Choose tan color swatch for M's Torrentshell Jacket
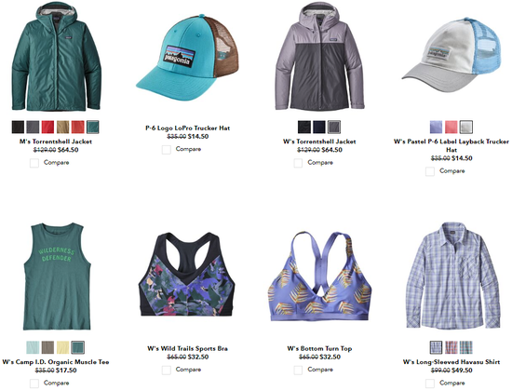Screen dimensions: 512x391 [62, 127]
